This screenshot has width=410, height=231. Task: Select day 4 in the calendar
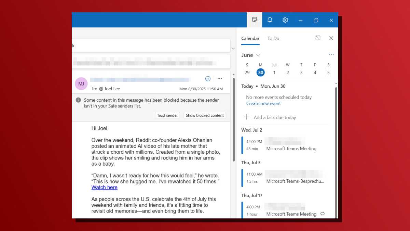315,73
